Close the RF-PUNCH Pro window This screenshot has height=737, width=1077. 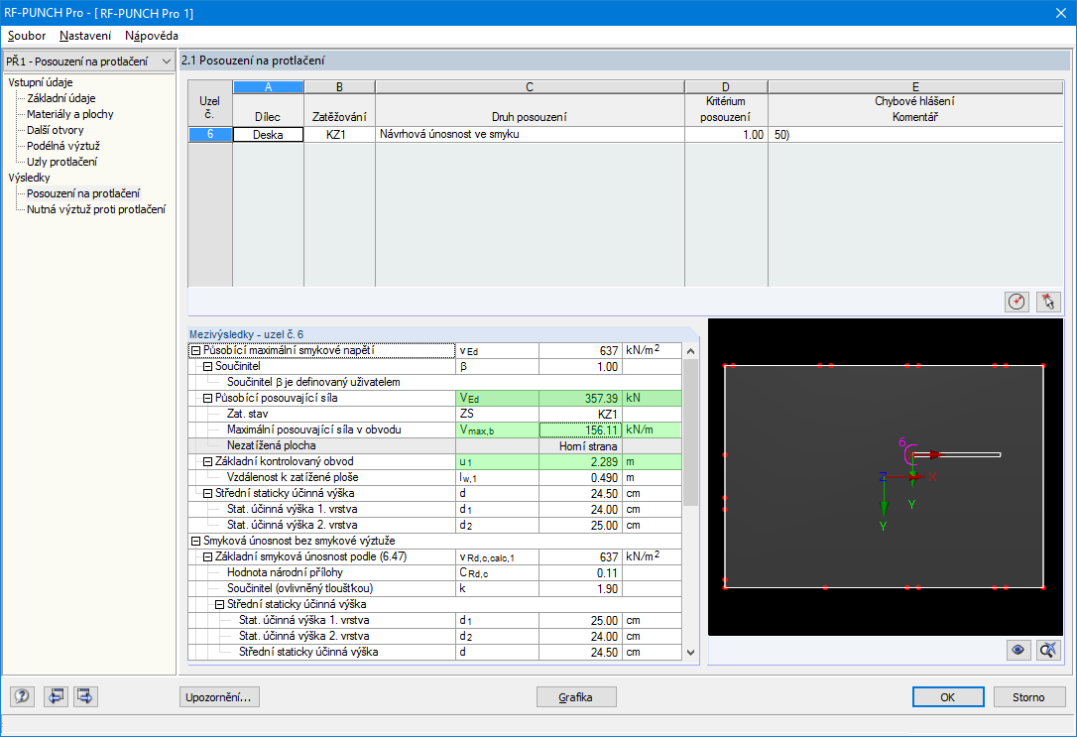click(1060, 13)
